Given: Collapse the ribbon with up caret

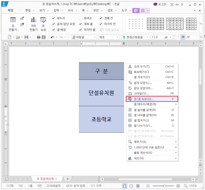Looking at the screenshot, I should [195, 11].
